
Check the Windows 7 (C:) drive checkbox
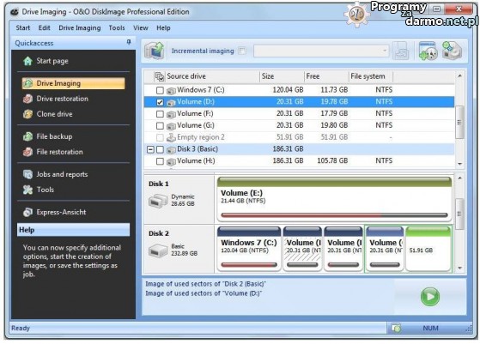click(x=160, y=90)
